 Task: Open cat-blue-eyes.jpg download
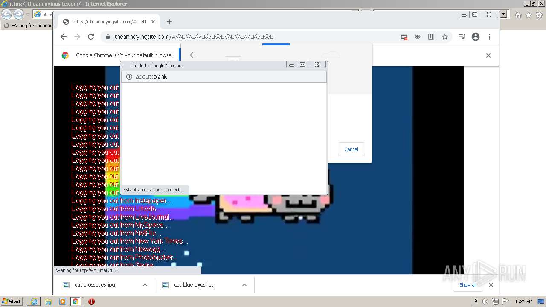(x=194, y=285)
